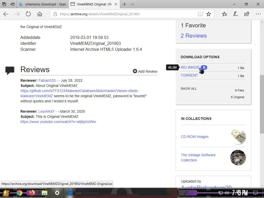Open reviewer Fabian333 profile
Screen dimensions: 264x198
pos(47,80)
